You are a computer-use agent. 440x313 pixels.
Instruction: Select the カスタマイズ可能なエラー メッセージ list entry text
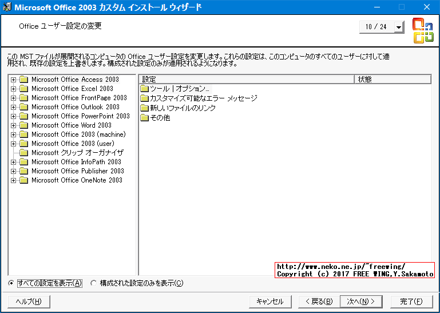(x=204, y=98)
